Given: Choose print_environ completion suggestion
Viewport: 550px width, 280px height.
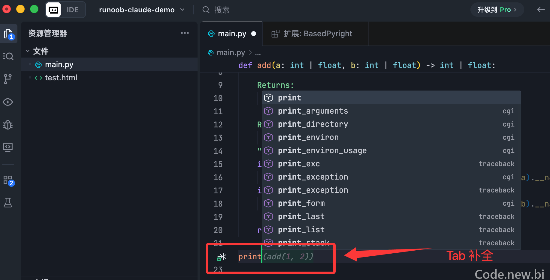Looking at the screenshot, I should click(391, 137).
